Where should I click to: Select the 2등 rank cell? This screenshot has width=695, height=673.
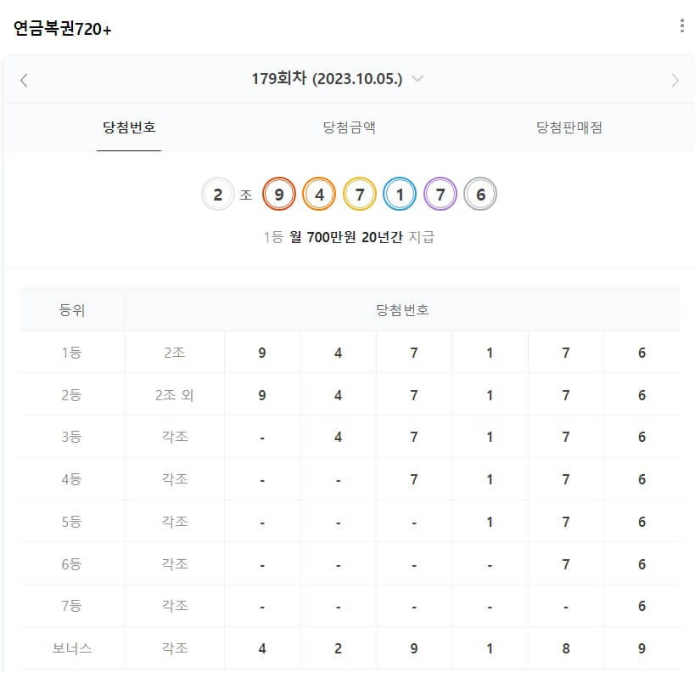point(72,394)
